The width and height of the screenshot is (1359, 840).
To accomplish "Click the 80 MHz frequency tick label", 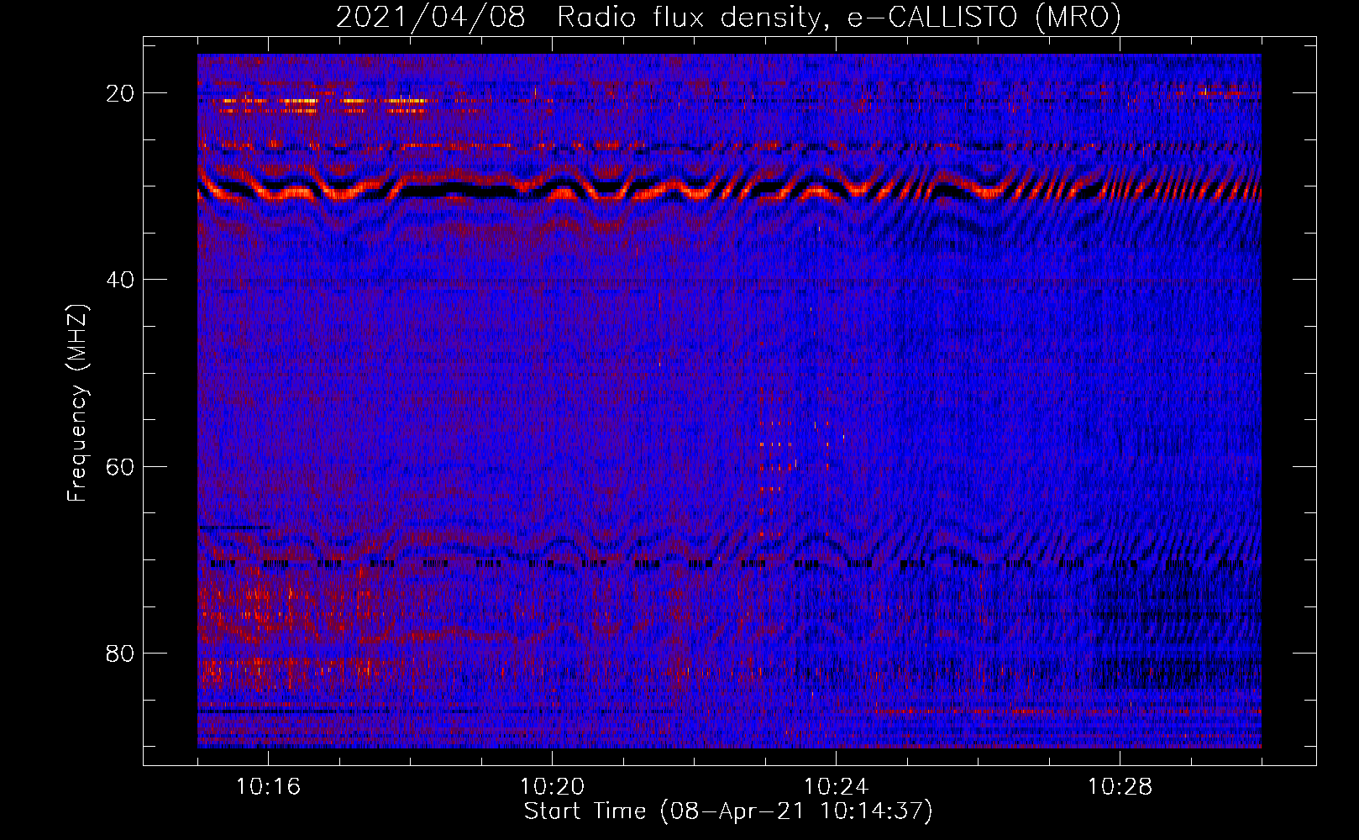I will 121,653.
